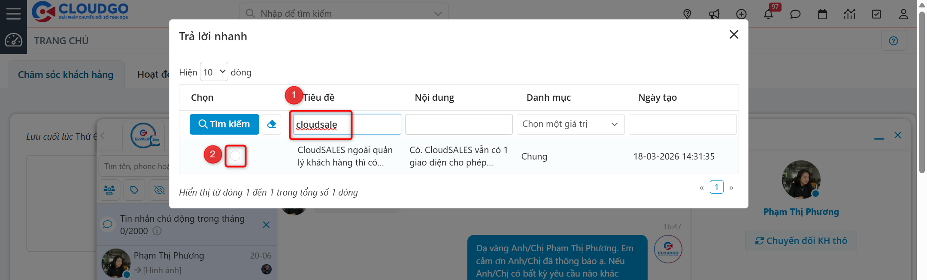Image resolution: width=927 pixels, height=280 pixels.
Task: Open Phạm Thị Phương conversation in chat list
Action: tap(187, 262)
